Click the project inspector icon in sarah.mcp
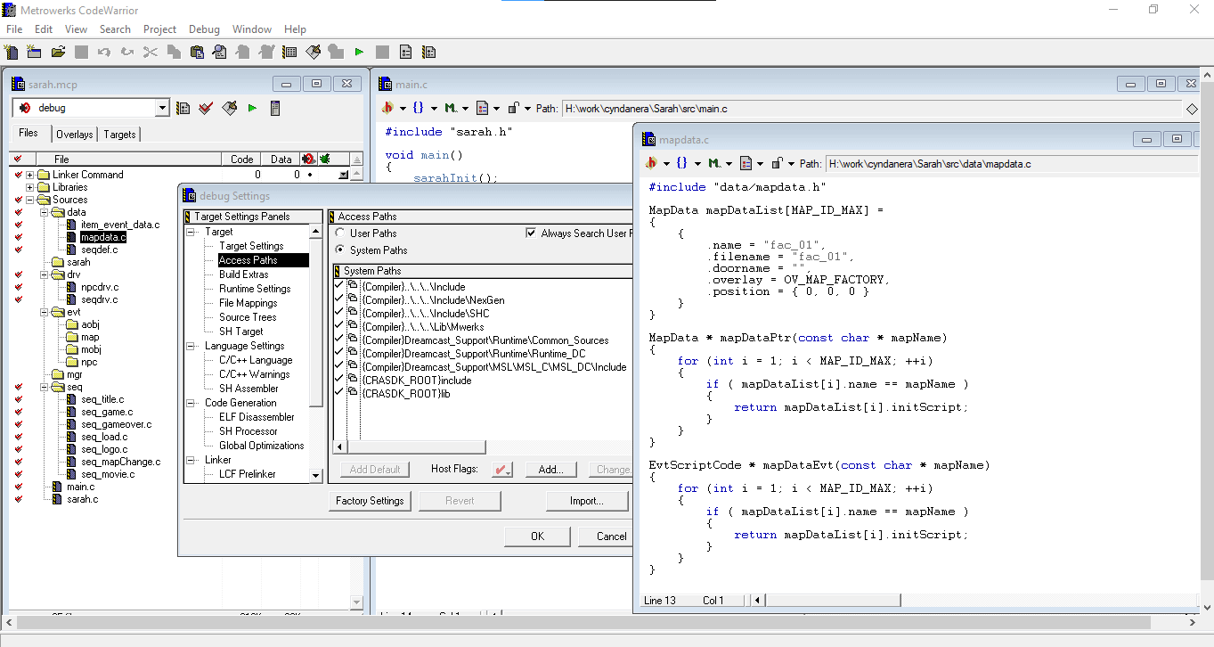The width and height of the screenshot is (1214, 647). (x=275, y=108)
